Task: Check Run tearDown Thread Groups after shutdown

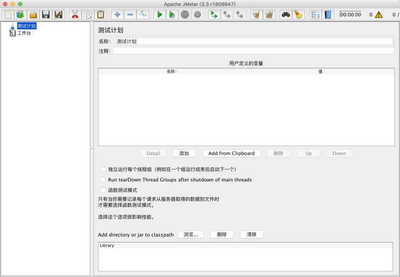Action: (103, 180)
